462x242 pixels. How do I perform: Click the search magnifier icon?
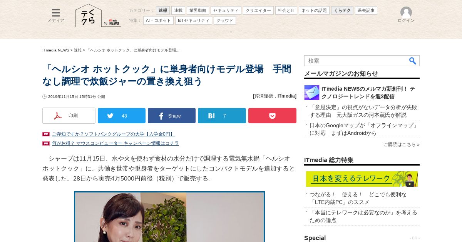pyautogui.click(x=413, y=61)
